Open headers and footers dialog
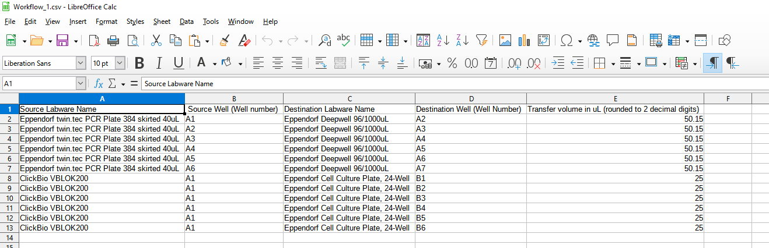The image size is (769, 248). click(x=631, y=40)
